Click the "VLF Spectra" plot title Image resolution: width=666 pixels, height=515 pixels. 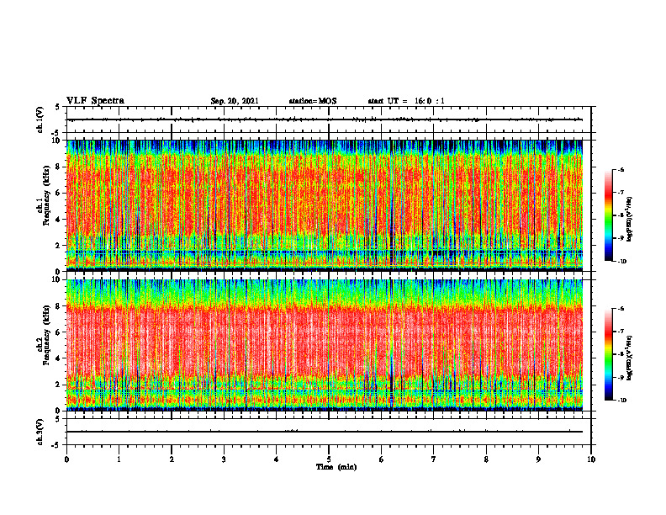[x=95, y=101]
